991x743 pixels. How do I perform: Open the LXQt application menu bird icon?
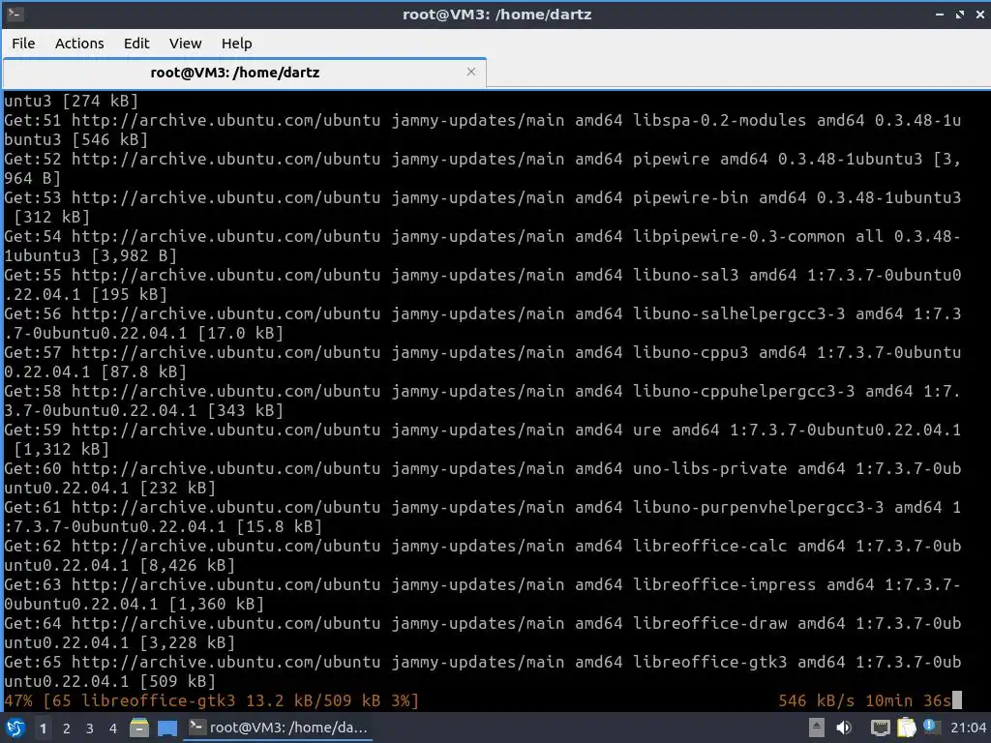click(x=15, y=728)
